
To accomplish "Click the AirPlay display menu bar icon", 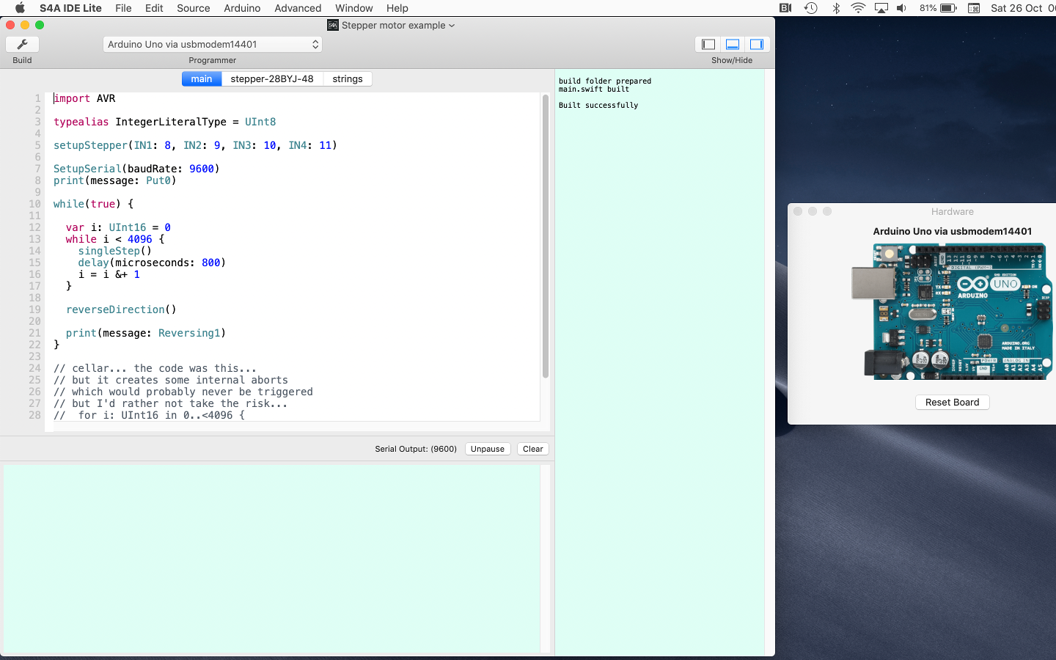I will pos(881,8).
